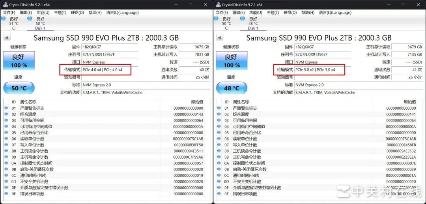The width and height of the screenshot is (426, 204).
Task: Click status dot for 0B 启动-关闭循环次数 in left window
Action: pyautogui.click(x=6, y=169)
